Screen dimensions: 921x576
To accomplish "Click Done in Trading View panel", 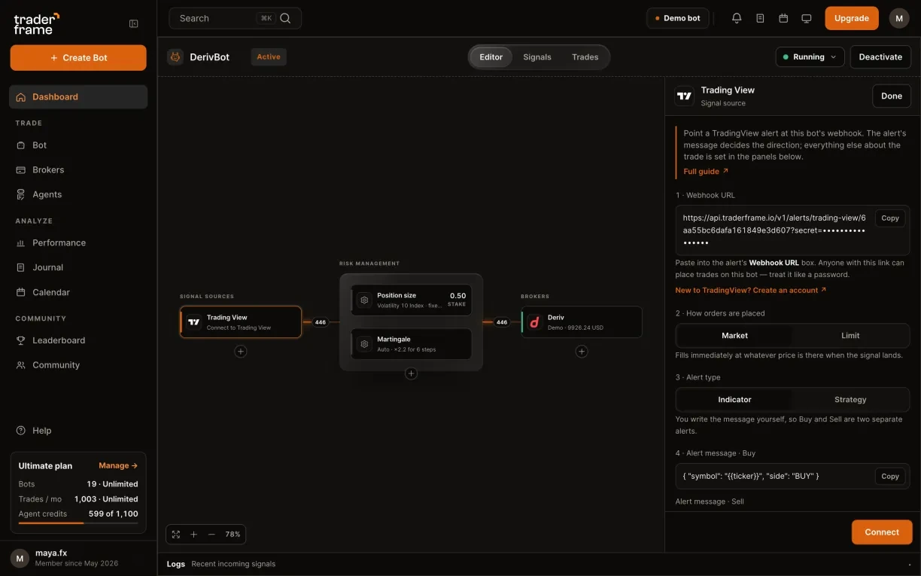I will coord(892,96).
